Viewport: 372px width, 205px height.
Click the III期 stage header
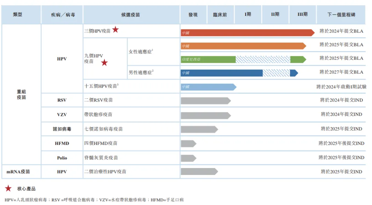tap(302, 14)
